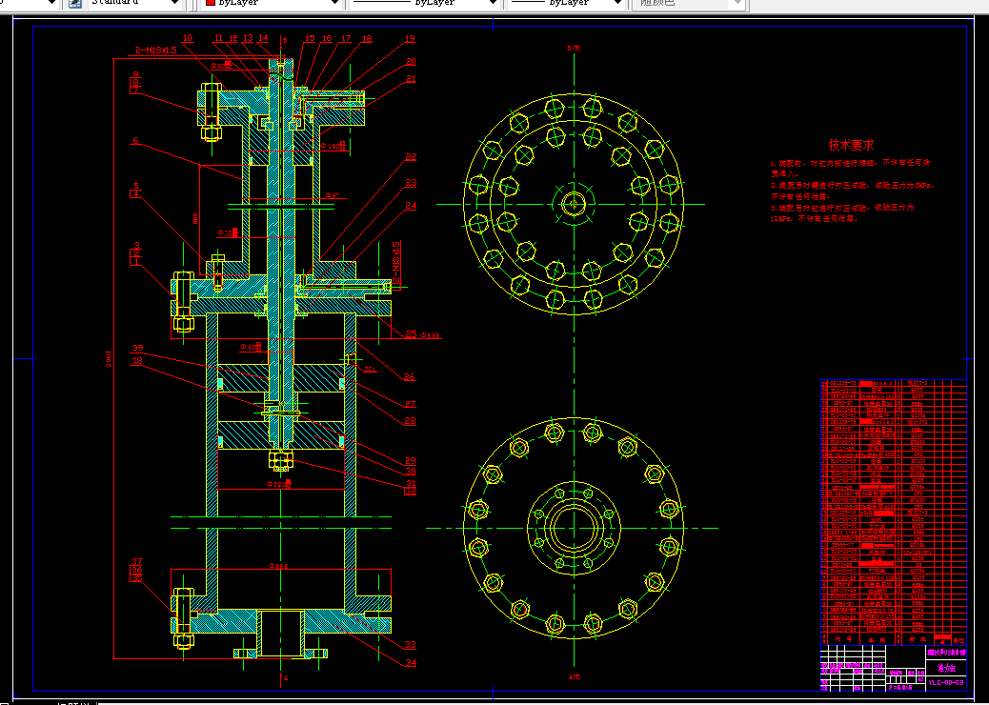Select technical requirement note 2 about 3MPa
This screenshot has width=989, height=705.
(x=853, y=191)
